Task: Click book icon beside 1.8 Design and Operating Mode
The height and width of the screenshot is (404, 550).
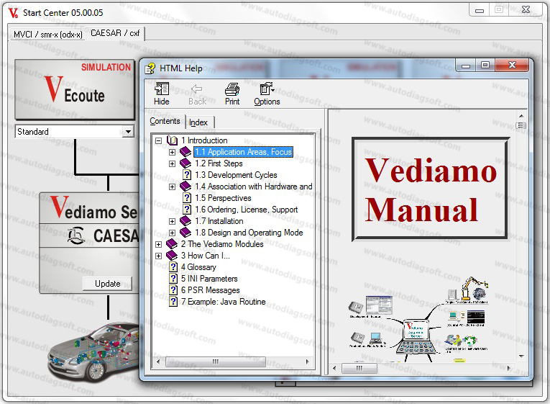Action: 185,233
